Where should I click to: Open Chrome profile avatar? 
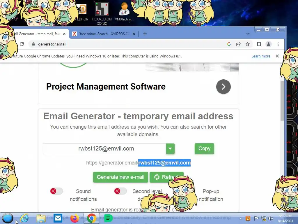pyautogui.click(x=269, y=44)
